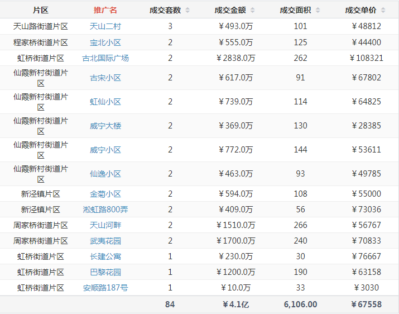Select the ￥1700.0万 amount cell
Image resolution: width=399 pixels, height=314 pixels.
[x=235, y=241]
